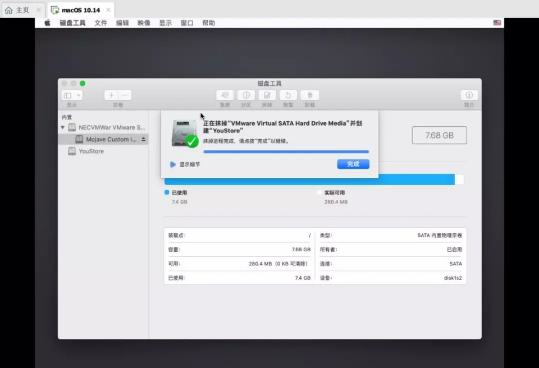Open the 映像 menu
The width and height of the screenshot is (539, 368).
(144, 22)
